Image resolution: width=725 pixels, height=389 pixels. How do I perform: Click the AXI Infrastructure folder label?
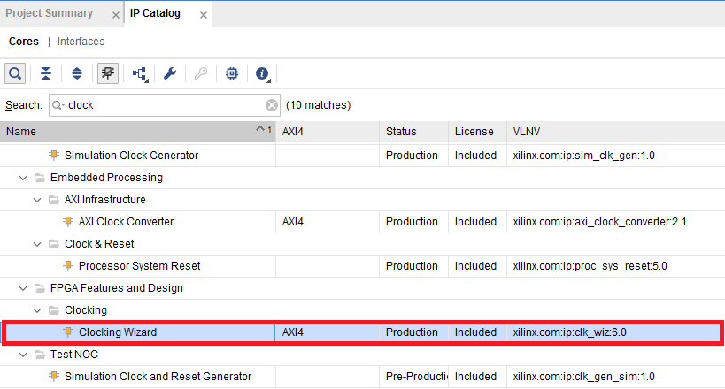coord(105,200)
